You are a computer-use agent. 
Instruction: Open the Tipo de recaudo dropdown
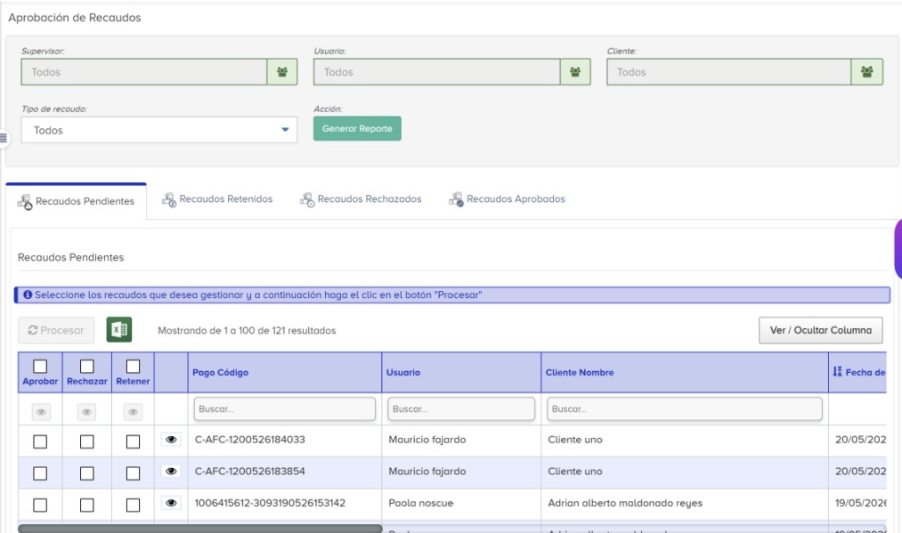tap(159, 130)
